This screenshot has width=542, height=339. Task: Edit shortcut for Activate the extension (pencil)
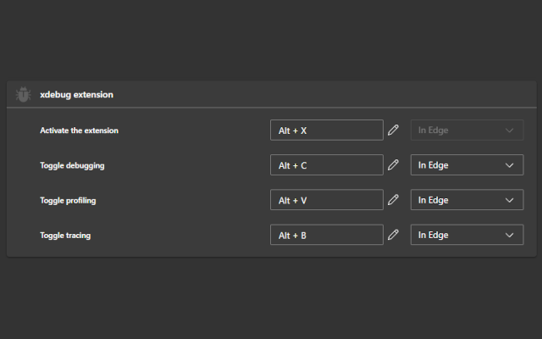[x=393, y=131]
